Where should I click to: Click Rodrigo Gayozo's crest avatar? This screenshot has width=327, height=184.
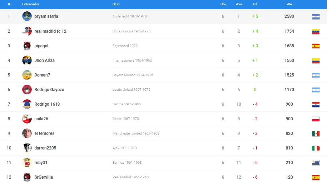[27, 89]
